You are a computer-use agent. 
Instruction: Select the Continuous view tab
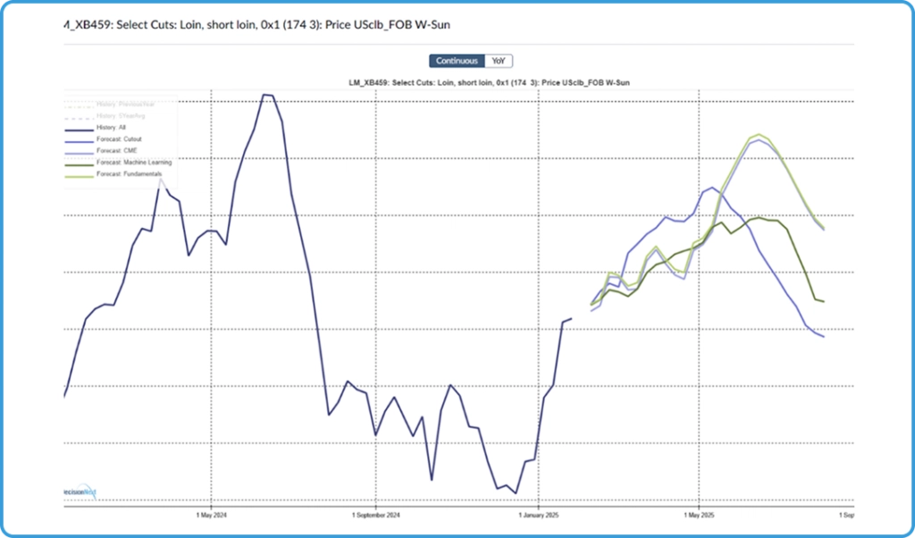[457, 61]
